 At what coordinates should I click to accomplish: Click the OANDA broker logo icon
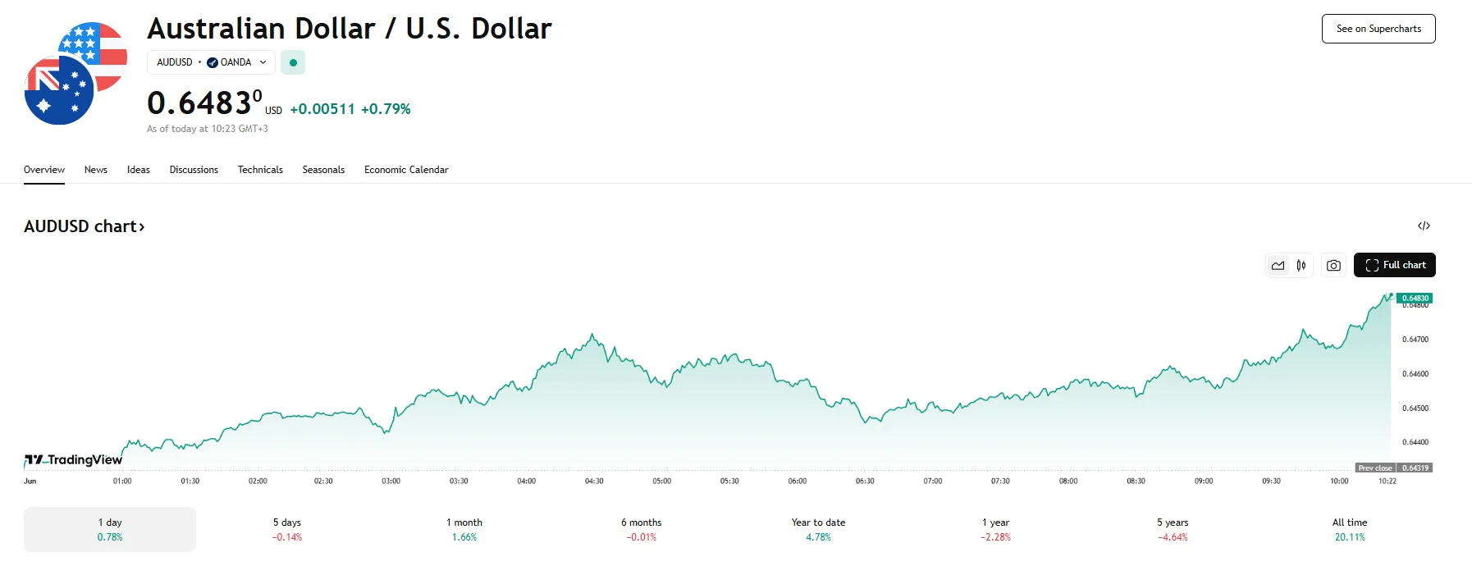[213, 62]
